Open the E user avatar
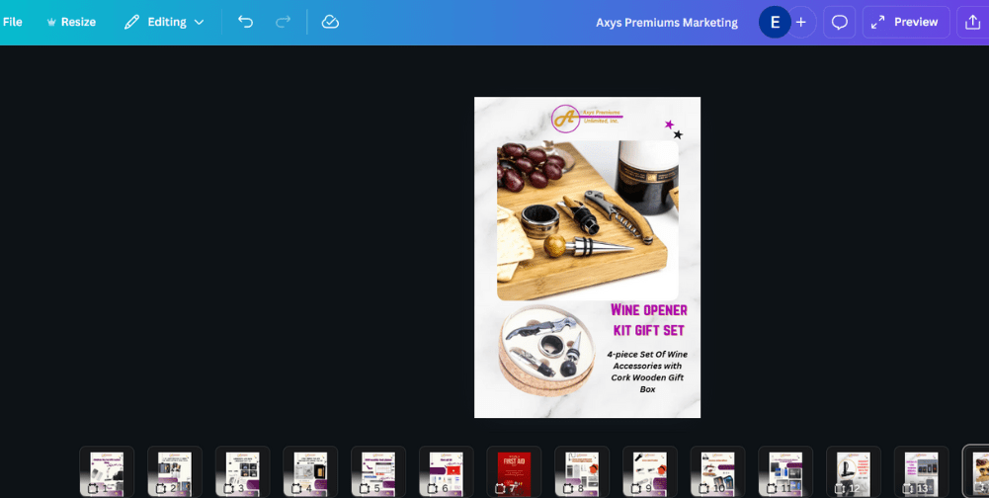The image size is (989, 498). (x=775, y=22)
